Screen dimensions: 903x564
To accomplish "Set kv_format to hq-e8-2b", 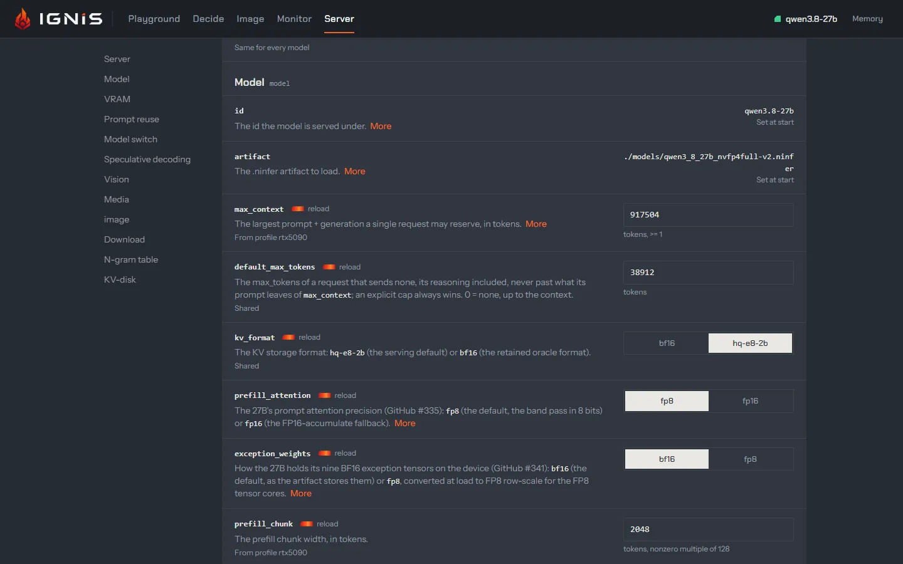I will (750, 343).
